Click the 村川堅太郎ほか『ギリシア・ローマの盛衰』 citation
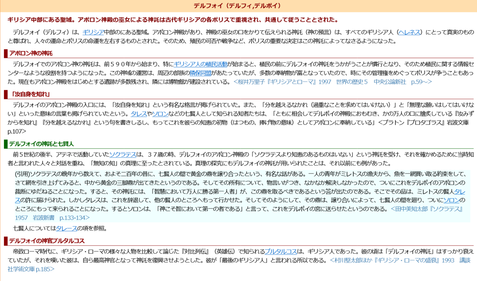The width and height of the screenshot is (477, 281). pos(239,265)
